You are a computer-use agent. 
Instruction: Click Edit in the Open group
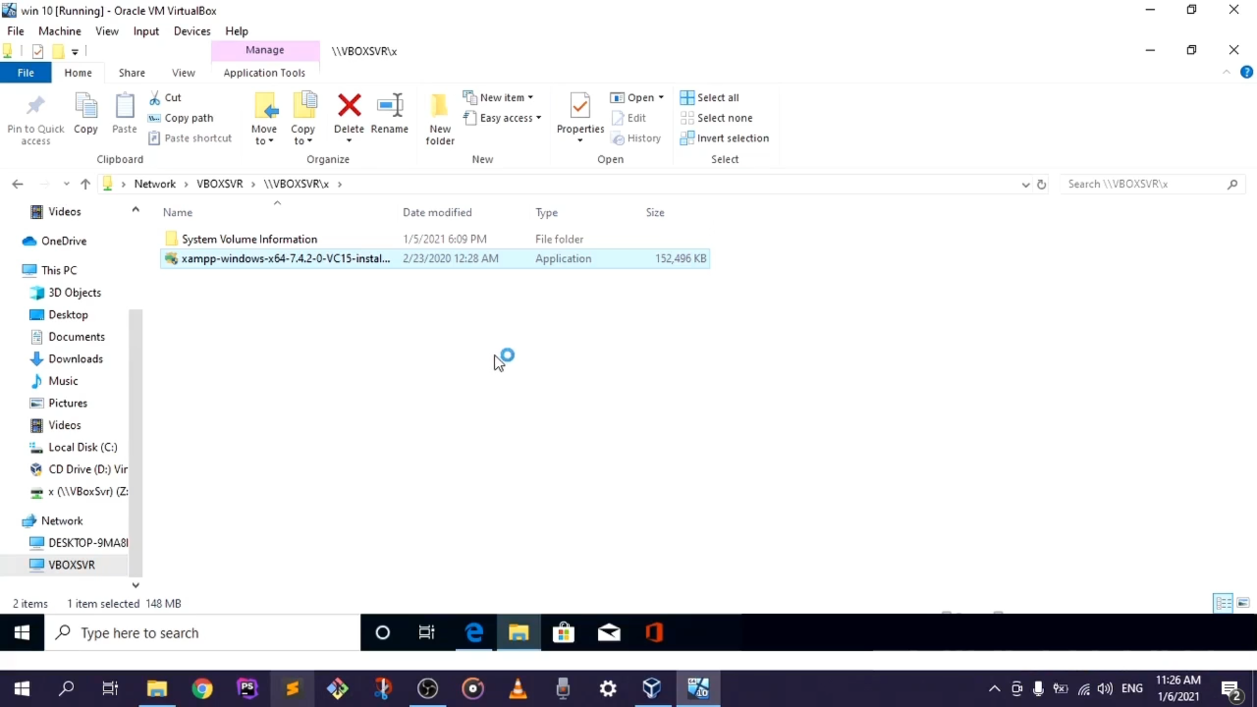pos(629,118)
